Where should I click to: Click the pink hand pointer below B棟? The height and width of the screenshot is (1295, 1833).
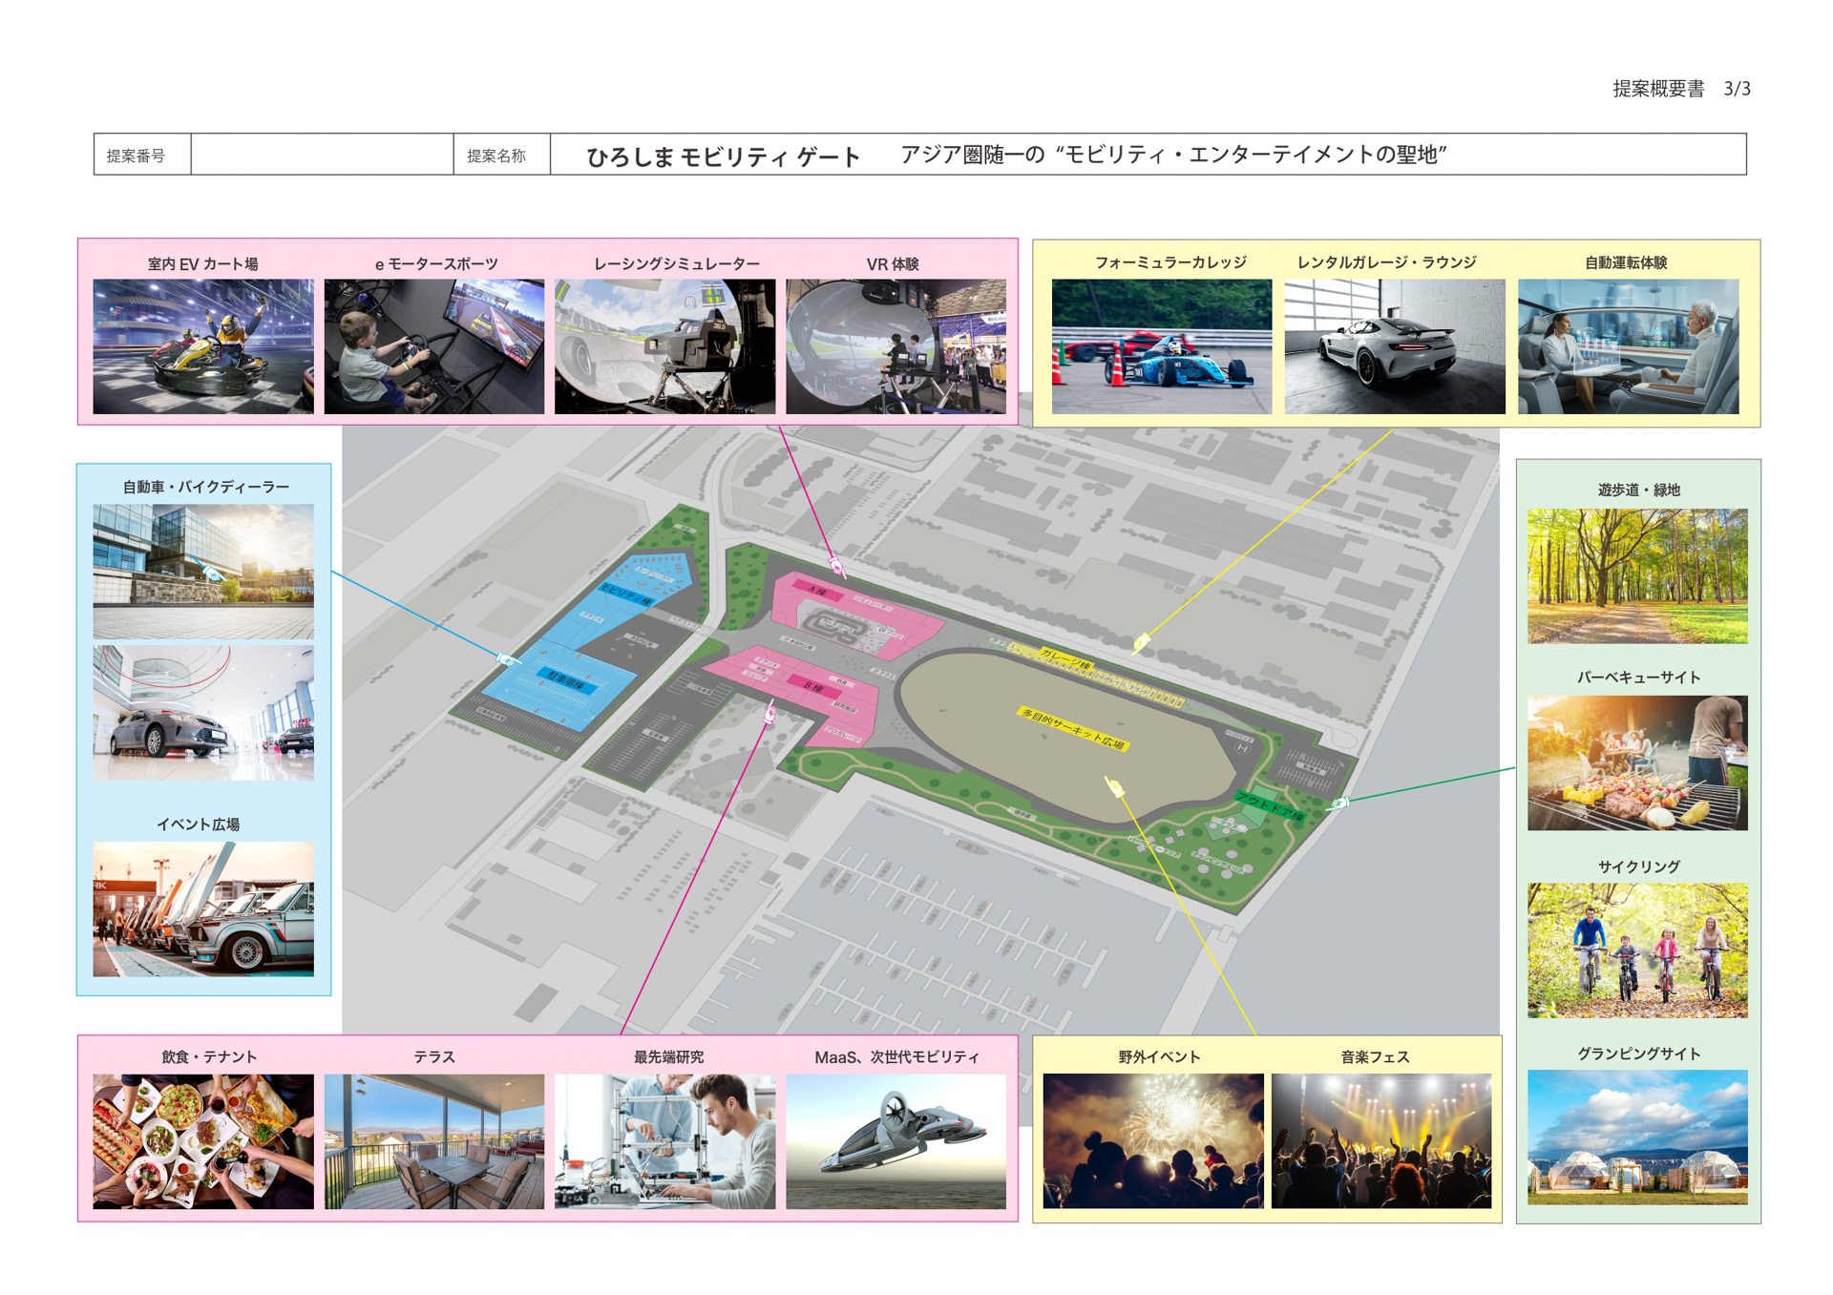pyautogui.click(x=770, y=712)
